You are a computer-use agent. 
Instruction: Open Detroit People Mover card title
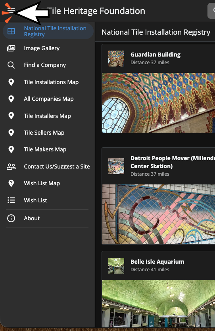point(173,162)
